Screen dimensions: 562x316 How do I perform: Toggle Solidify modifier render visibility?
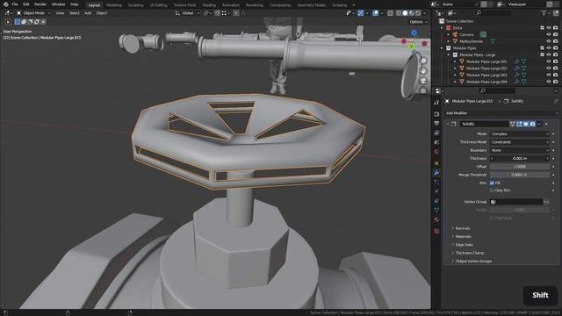(533, 124)
